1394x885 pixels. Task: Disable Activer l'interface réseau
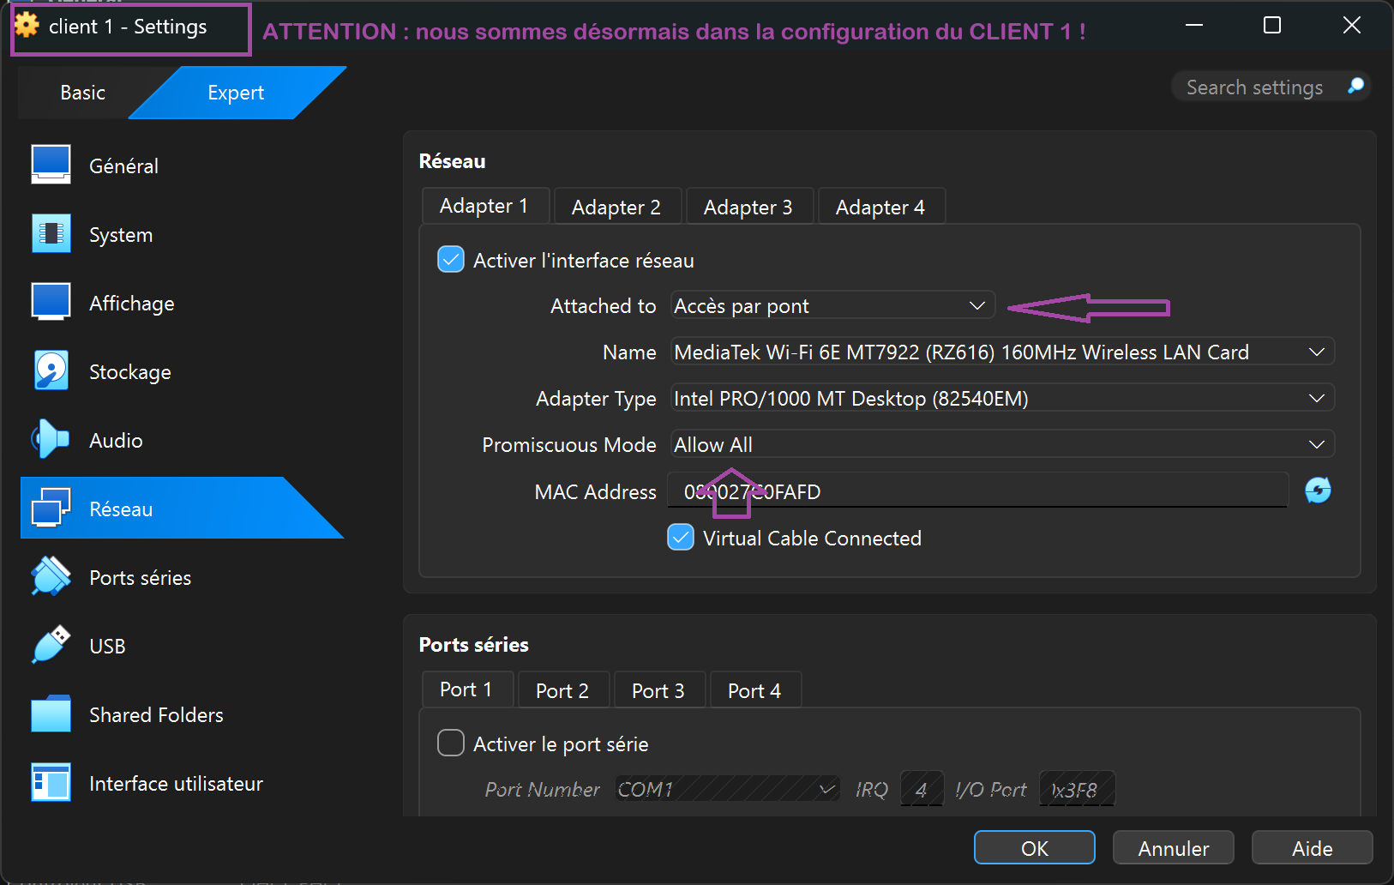pos(450,259)
